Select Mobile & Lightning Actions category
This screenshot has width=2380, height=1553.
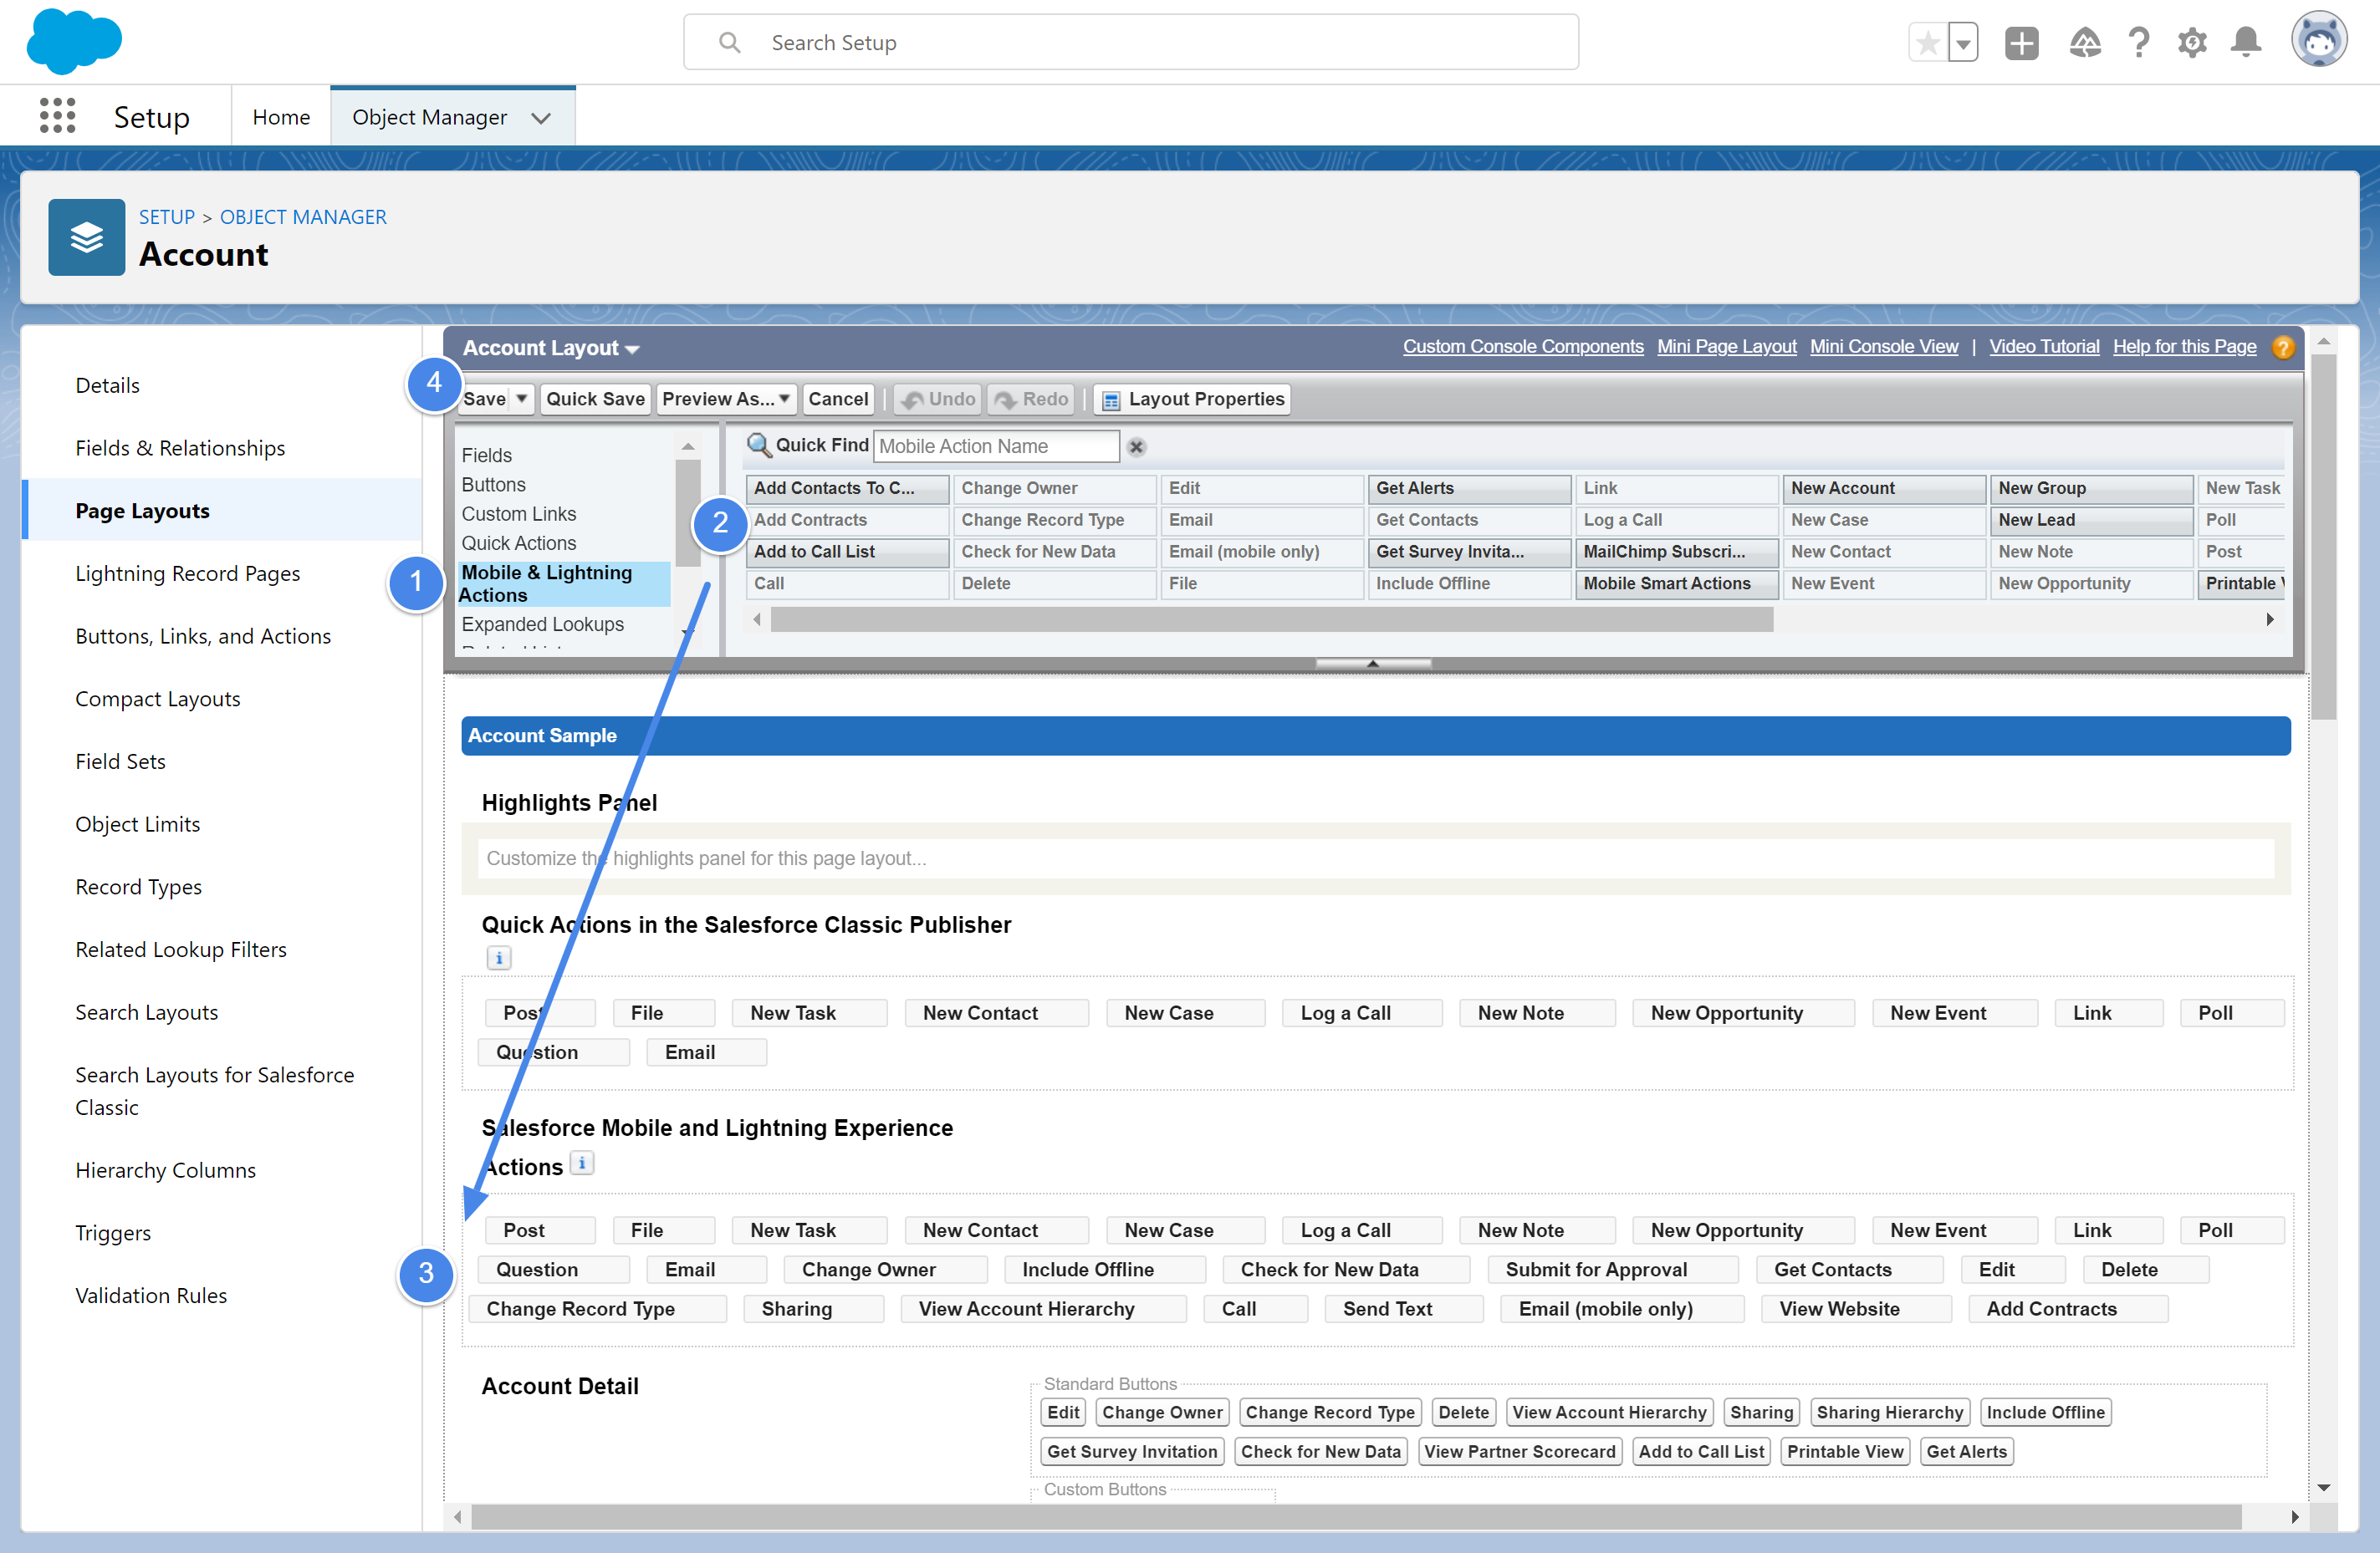point(565,583)
